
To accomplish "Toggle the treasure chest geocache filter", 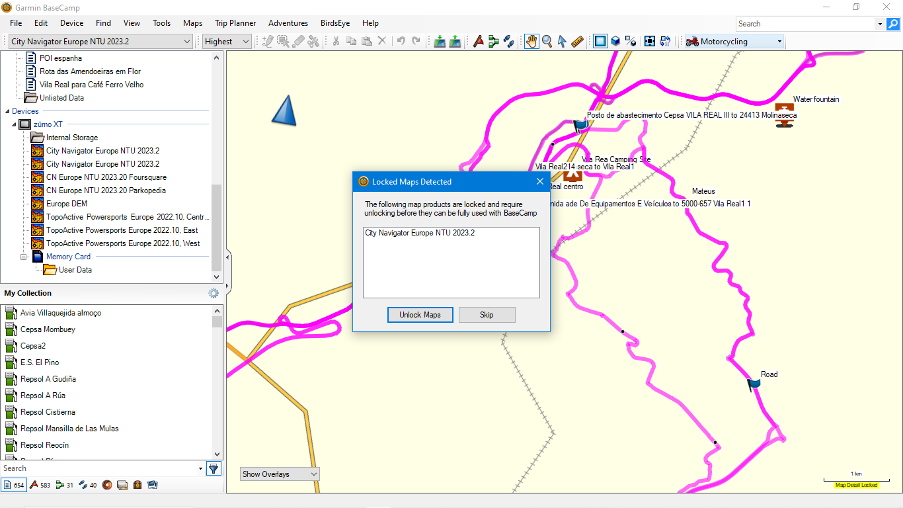I will tap(137, 485).
